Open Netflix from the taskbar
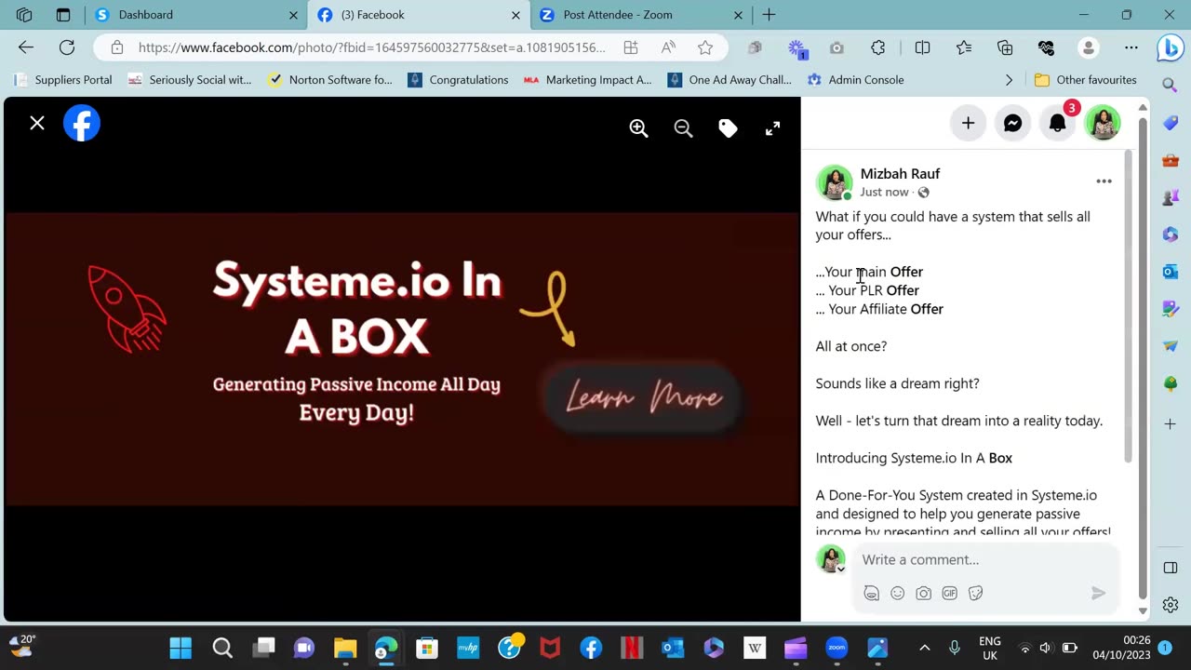Screen dimensions: 1191x670 click(x=632, y=648)
